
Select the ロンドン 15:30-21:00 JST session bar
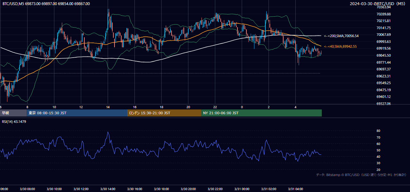(164, 113)
